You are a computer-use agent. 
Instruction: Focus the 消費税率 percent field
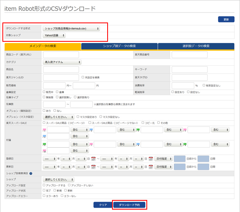[183, 86]
